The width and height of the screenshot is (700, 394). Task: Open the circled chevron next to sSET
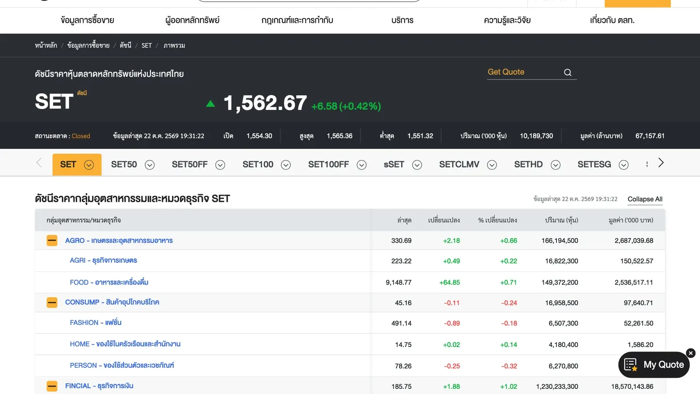click(417, 165)
